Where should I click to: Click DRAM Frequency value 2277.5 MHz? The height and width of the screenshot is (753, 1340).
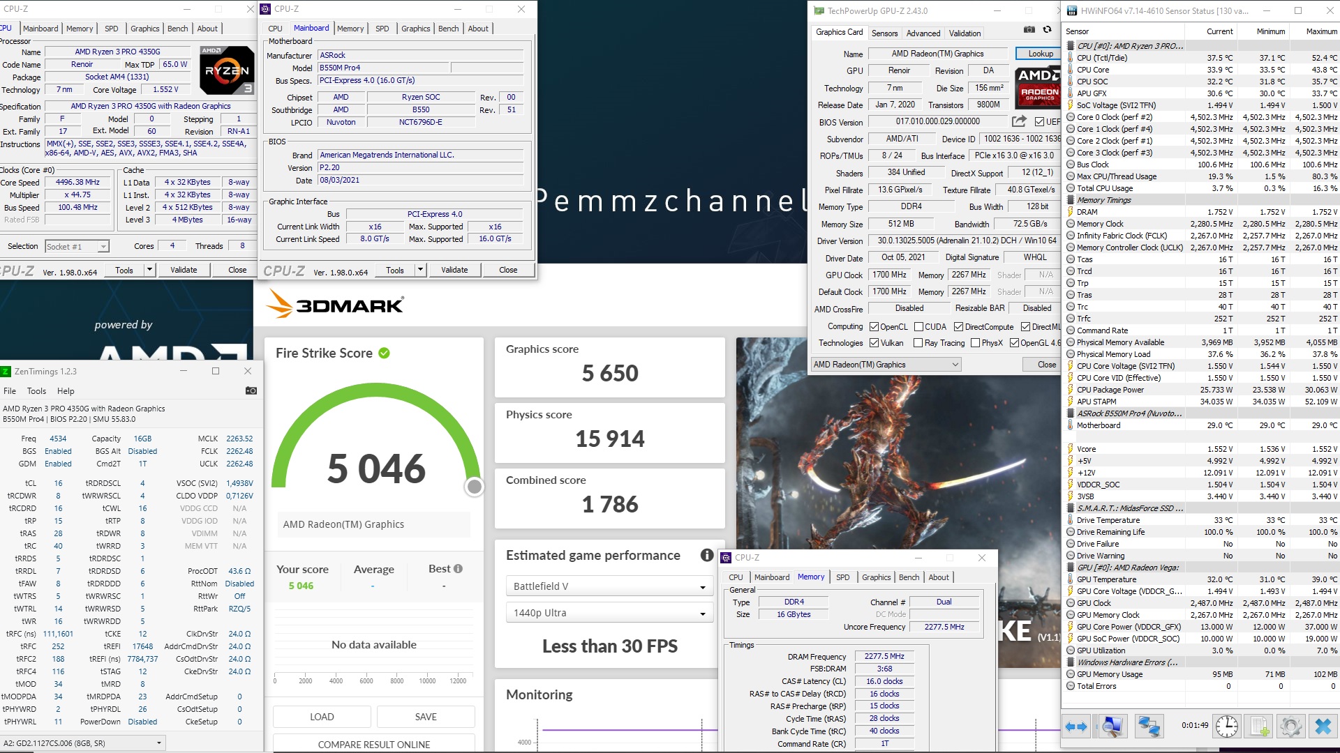tap(884, 656)
